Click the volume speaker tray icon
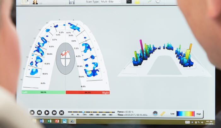The image size is (221, 128). pos(202,123)
